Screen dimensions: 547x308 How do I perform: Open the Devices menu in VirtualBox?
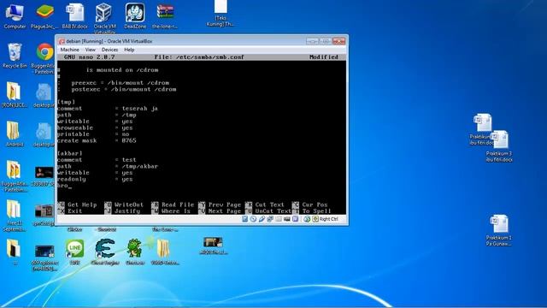[109, 50]
